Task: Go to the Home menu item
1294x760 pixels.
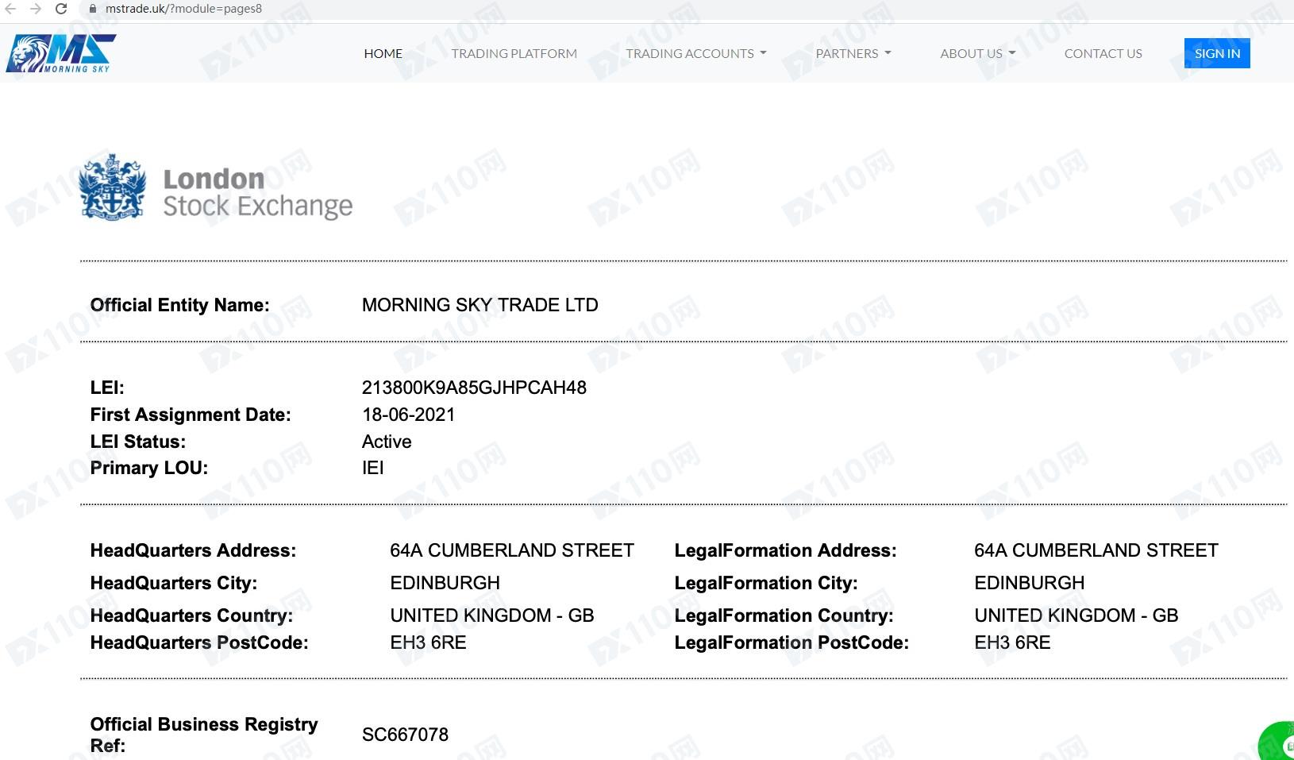Action: point(383,53)
